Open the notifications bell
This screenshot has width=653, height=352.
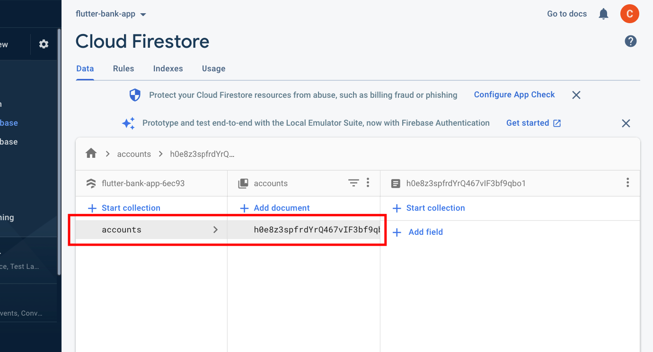[603, 14]
